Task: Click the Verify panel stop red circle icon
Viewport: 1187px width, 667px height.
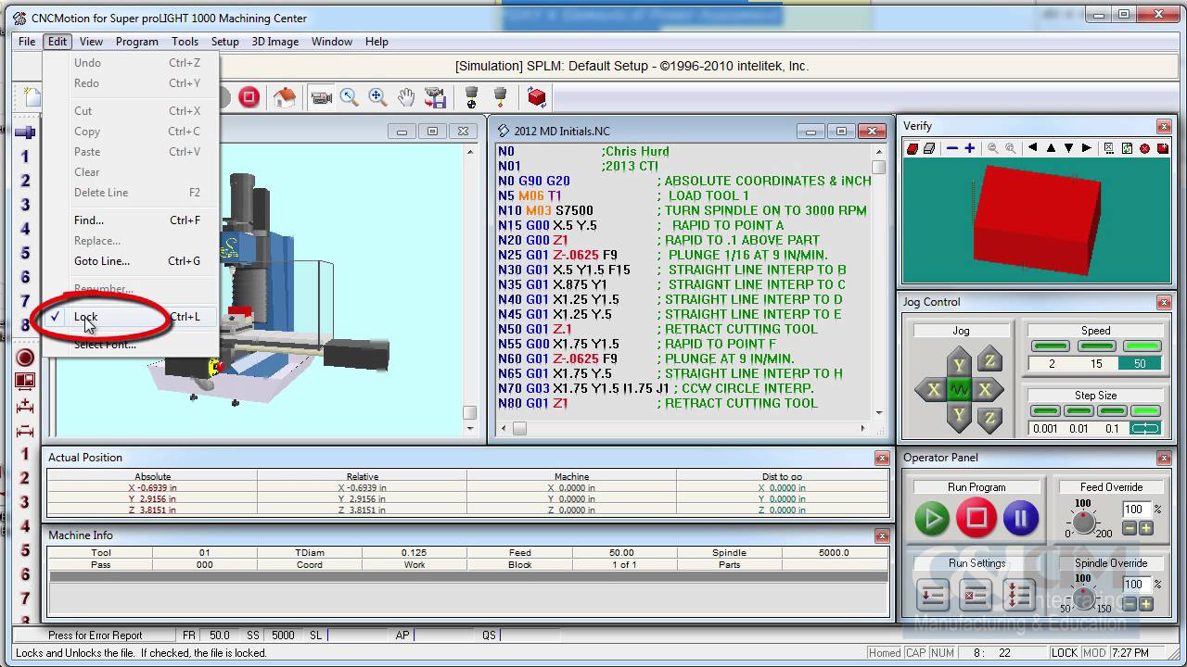Action: pos(1145,148)
